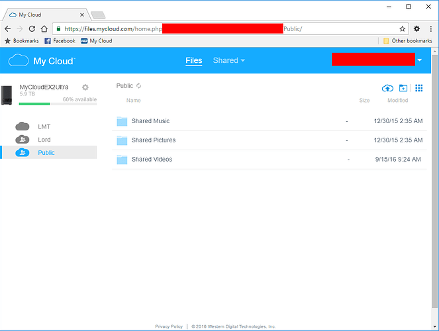The width and height of the screenshot is (439, 331).
Task: Open Facebook bookmark
Action: 60,41
